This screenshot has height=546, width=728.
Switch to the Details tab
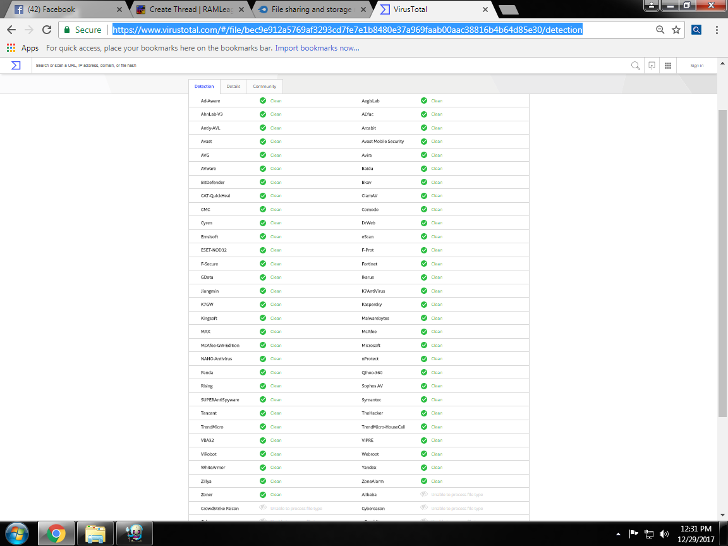point(234,87)
